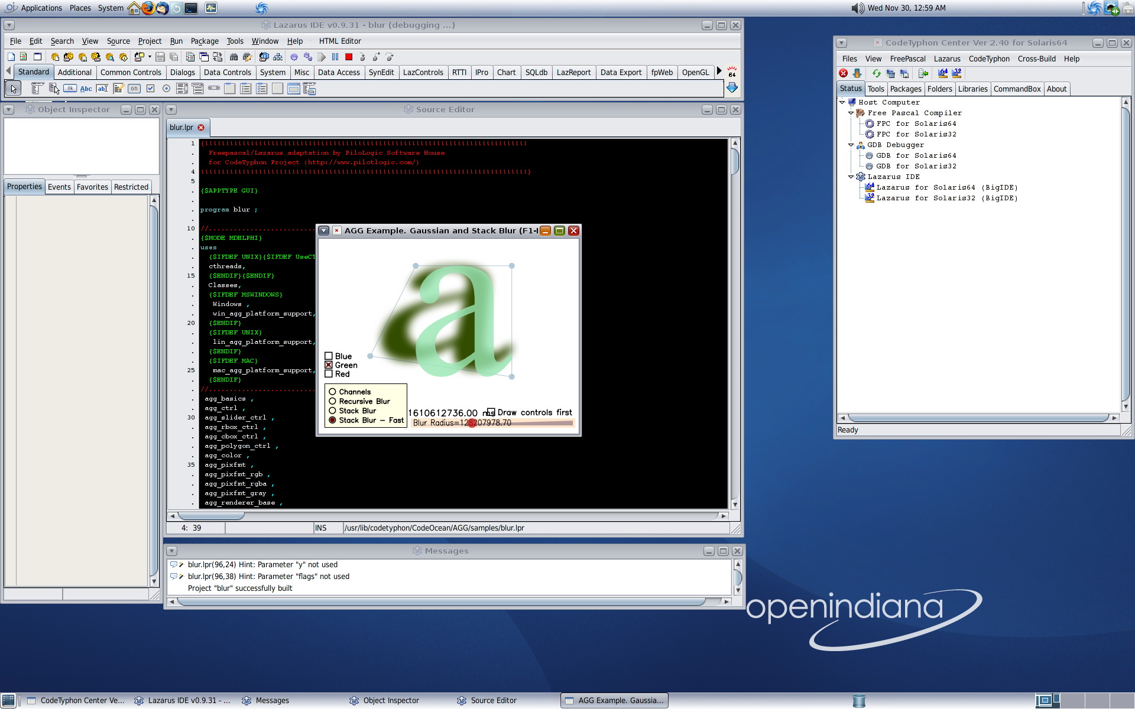Open the Object Inspector window menu arrow
1135x709 pixels.
point(9,109)
